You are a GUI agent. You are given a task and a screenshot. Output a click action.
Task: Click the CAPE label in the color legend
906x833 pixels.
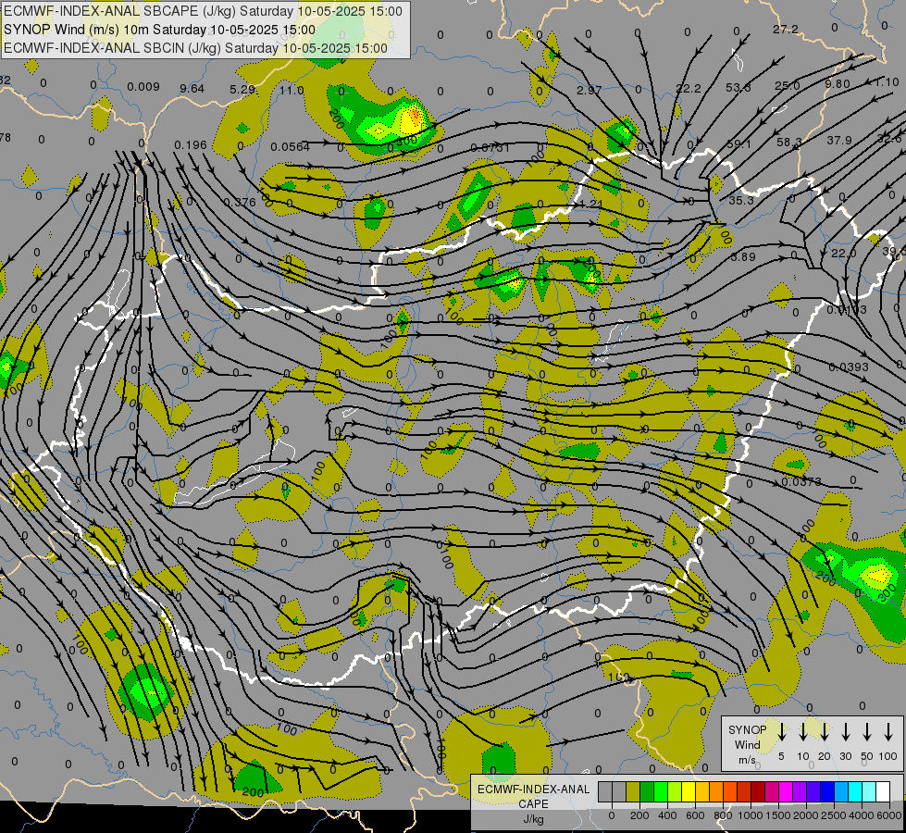(x=533, y=803)
